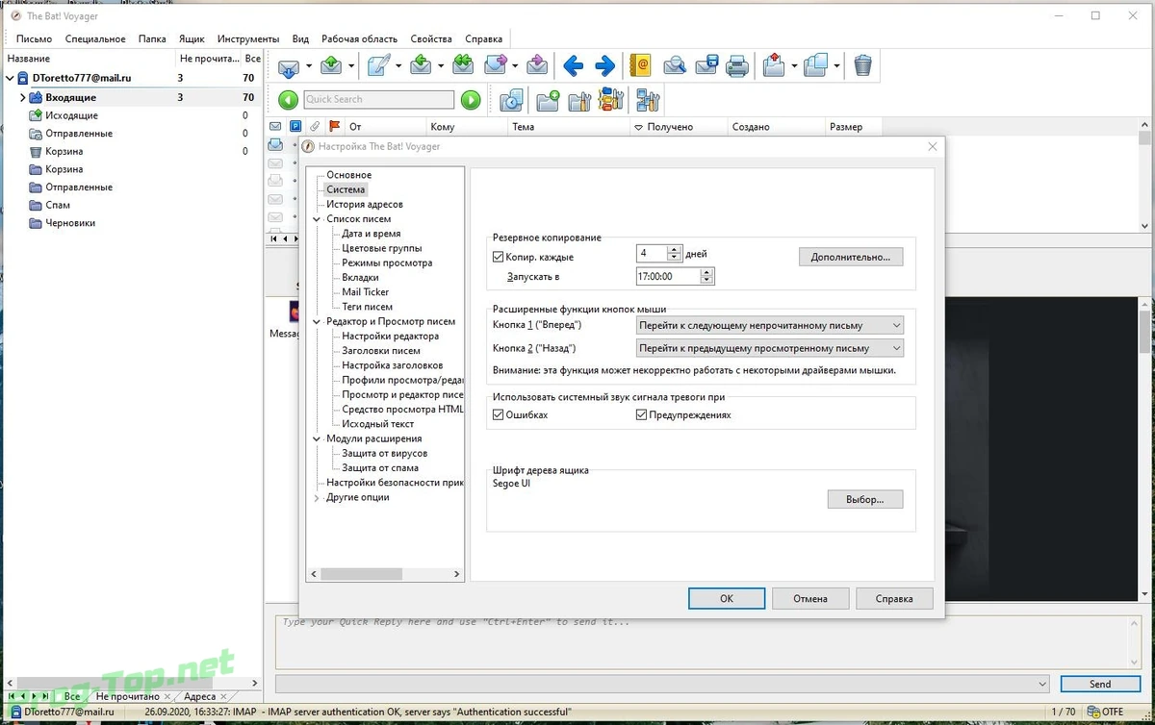Screen dimensions: 1155x725
Task: Click the settings tree horizontal scrollbar
Action: 385,574
